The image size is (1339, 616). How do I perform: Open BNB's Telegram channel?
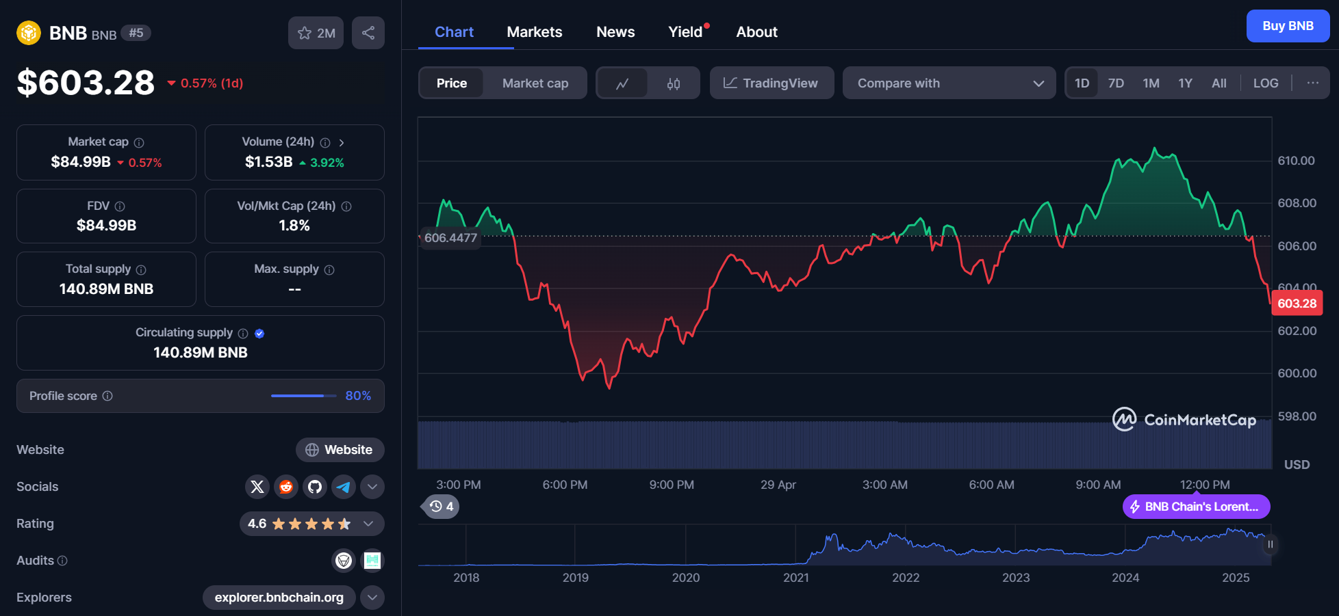click(344, 486)
